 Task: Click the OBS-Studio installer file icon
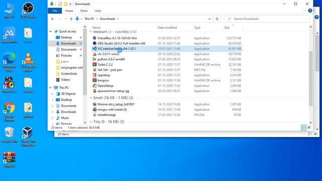point(95,43)
